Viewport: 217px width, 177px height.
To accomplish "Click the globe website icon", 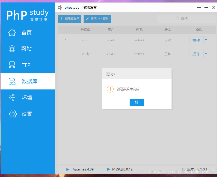I will click(x=12, y=49).
